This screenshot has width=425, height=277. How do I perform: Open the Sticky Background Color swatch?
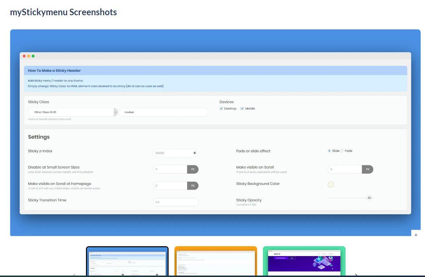[331, 185]
